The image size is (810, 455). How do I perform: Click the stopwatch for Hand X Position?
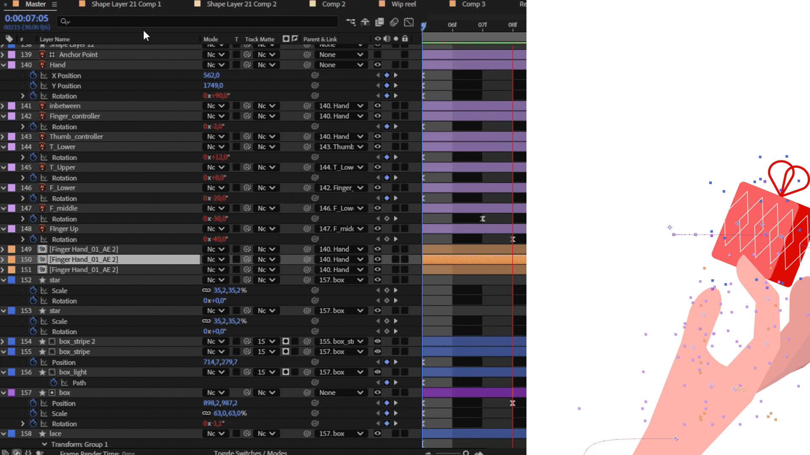coord(33,75)
